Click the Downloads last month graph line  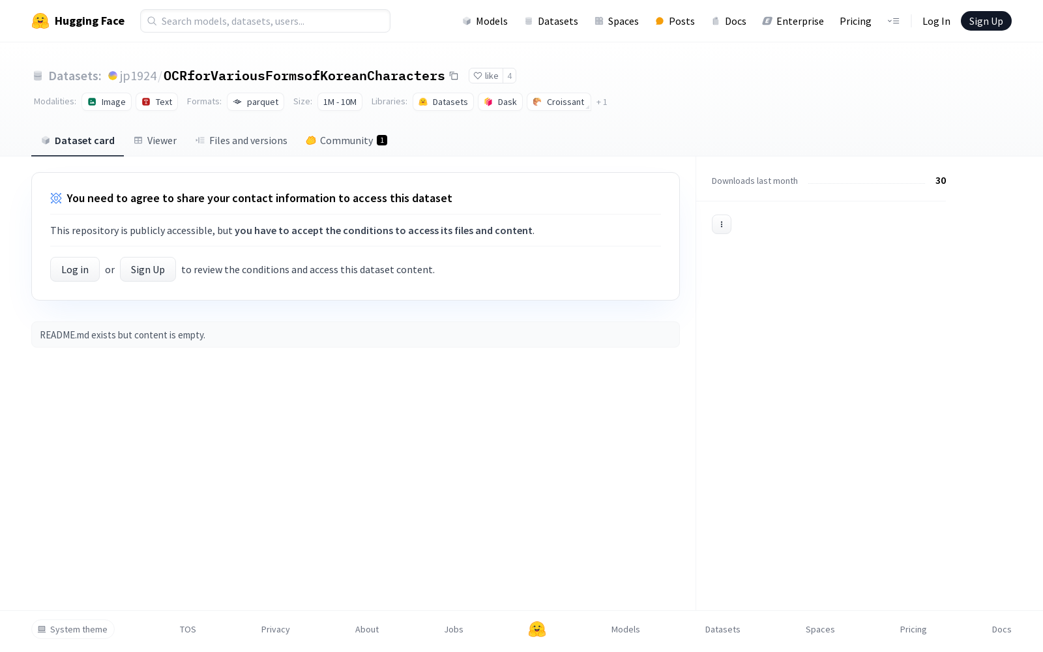click(866, 183)
